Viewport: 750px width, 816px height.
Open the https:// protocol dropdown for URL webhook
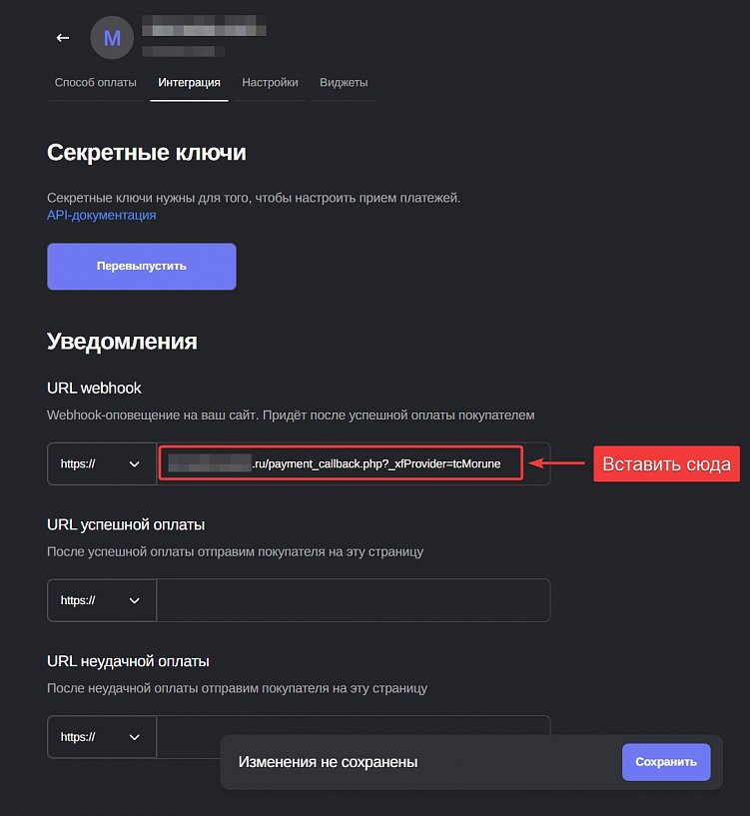[x=100, y=462]
